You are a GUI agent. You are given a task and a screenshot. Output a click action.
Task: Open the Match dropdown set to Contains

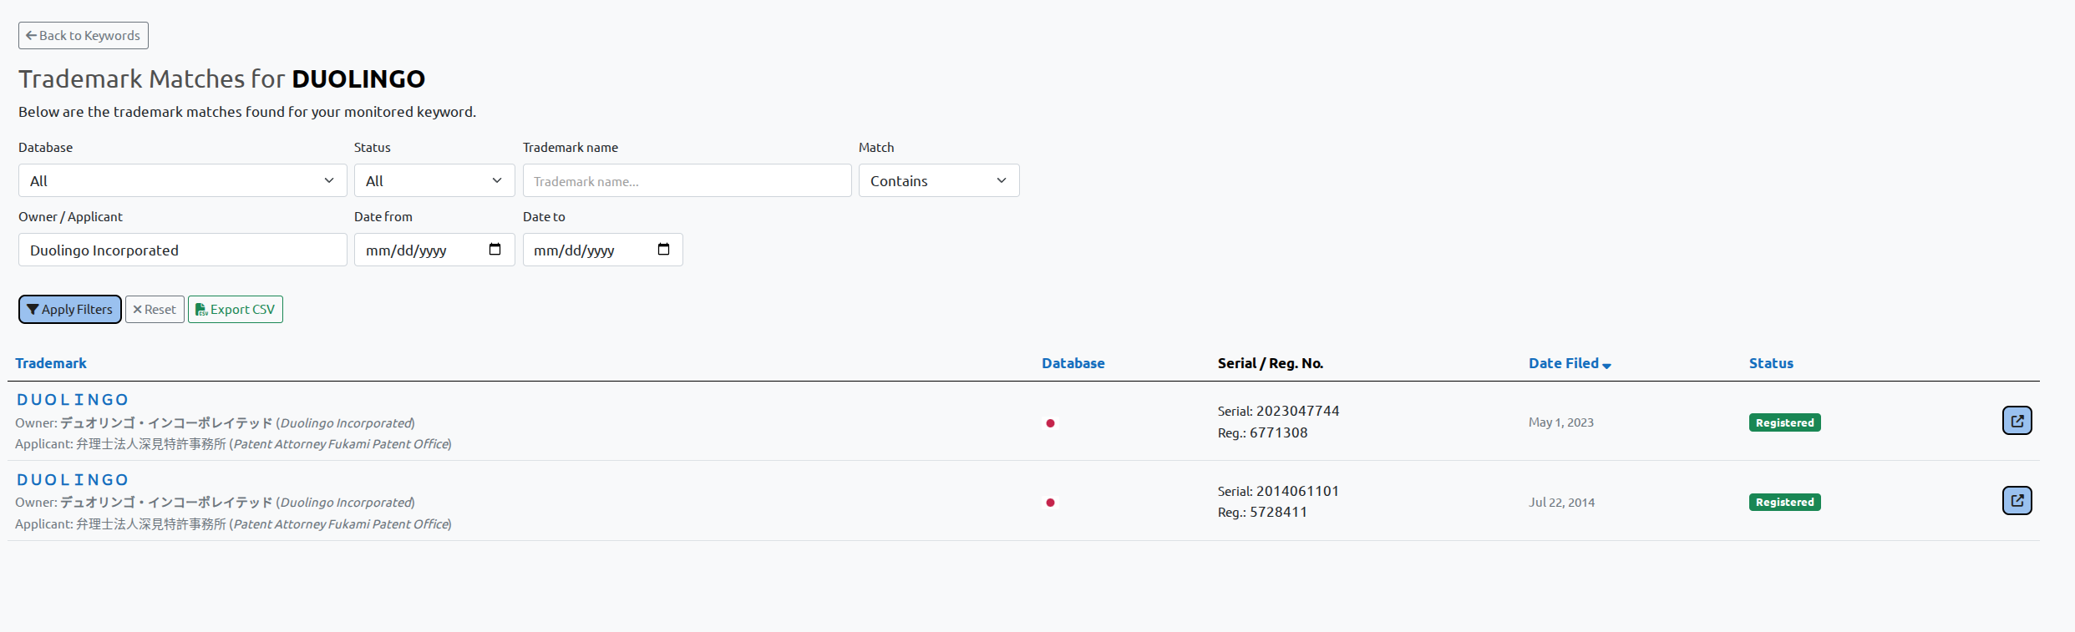pyautogui.click(x=938, y=180)
